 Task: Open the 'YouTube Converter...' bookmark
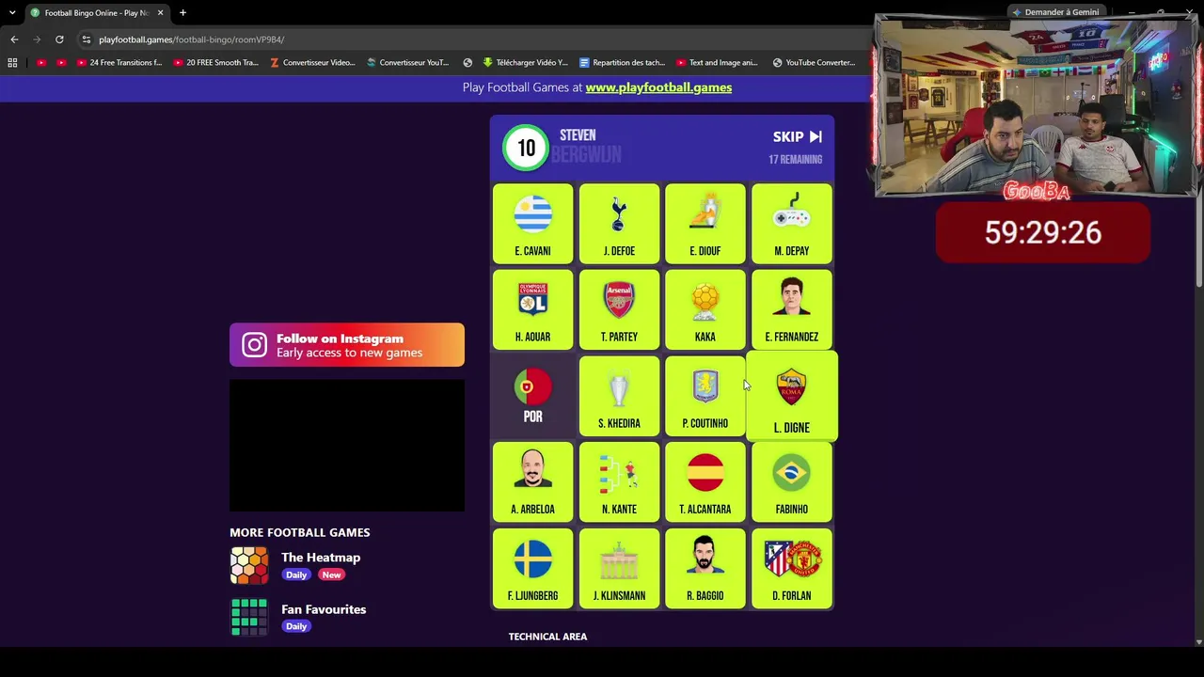point(814,63)
